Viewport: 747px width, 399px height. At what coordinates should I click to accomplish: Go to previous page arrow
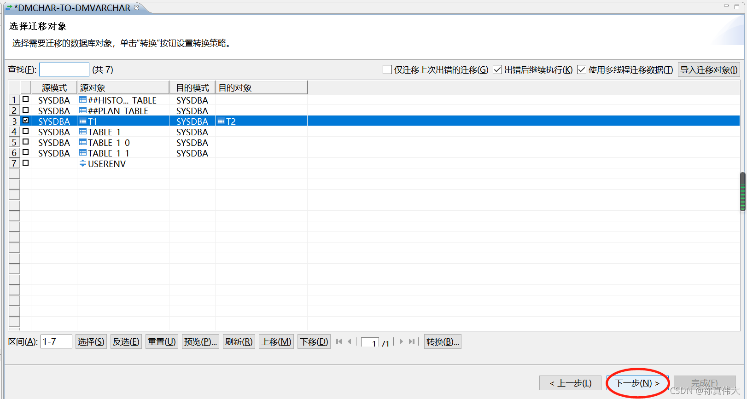point(350,341)
